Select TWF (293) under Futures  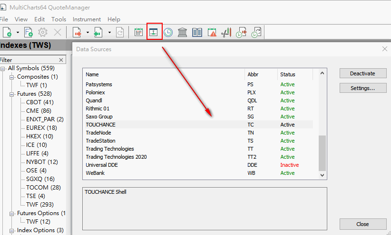pyautogui.click(x=40, y=205)
